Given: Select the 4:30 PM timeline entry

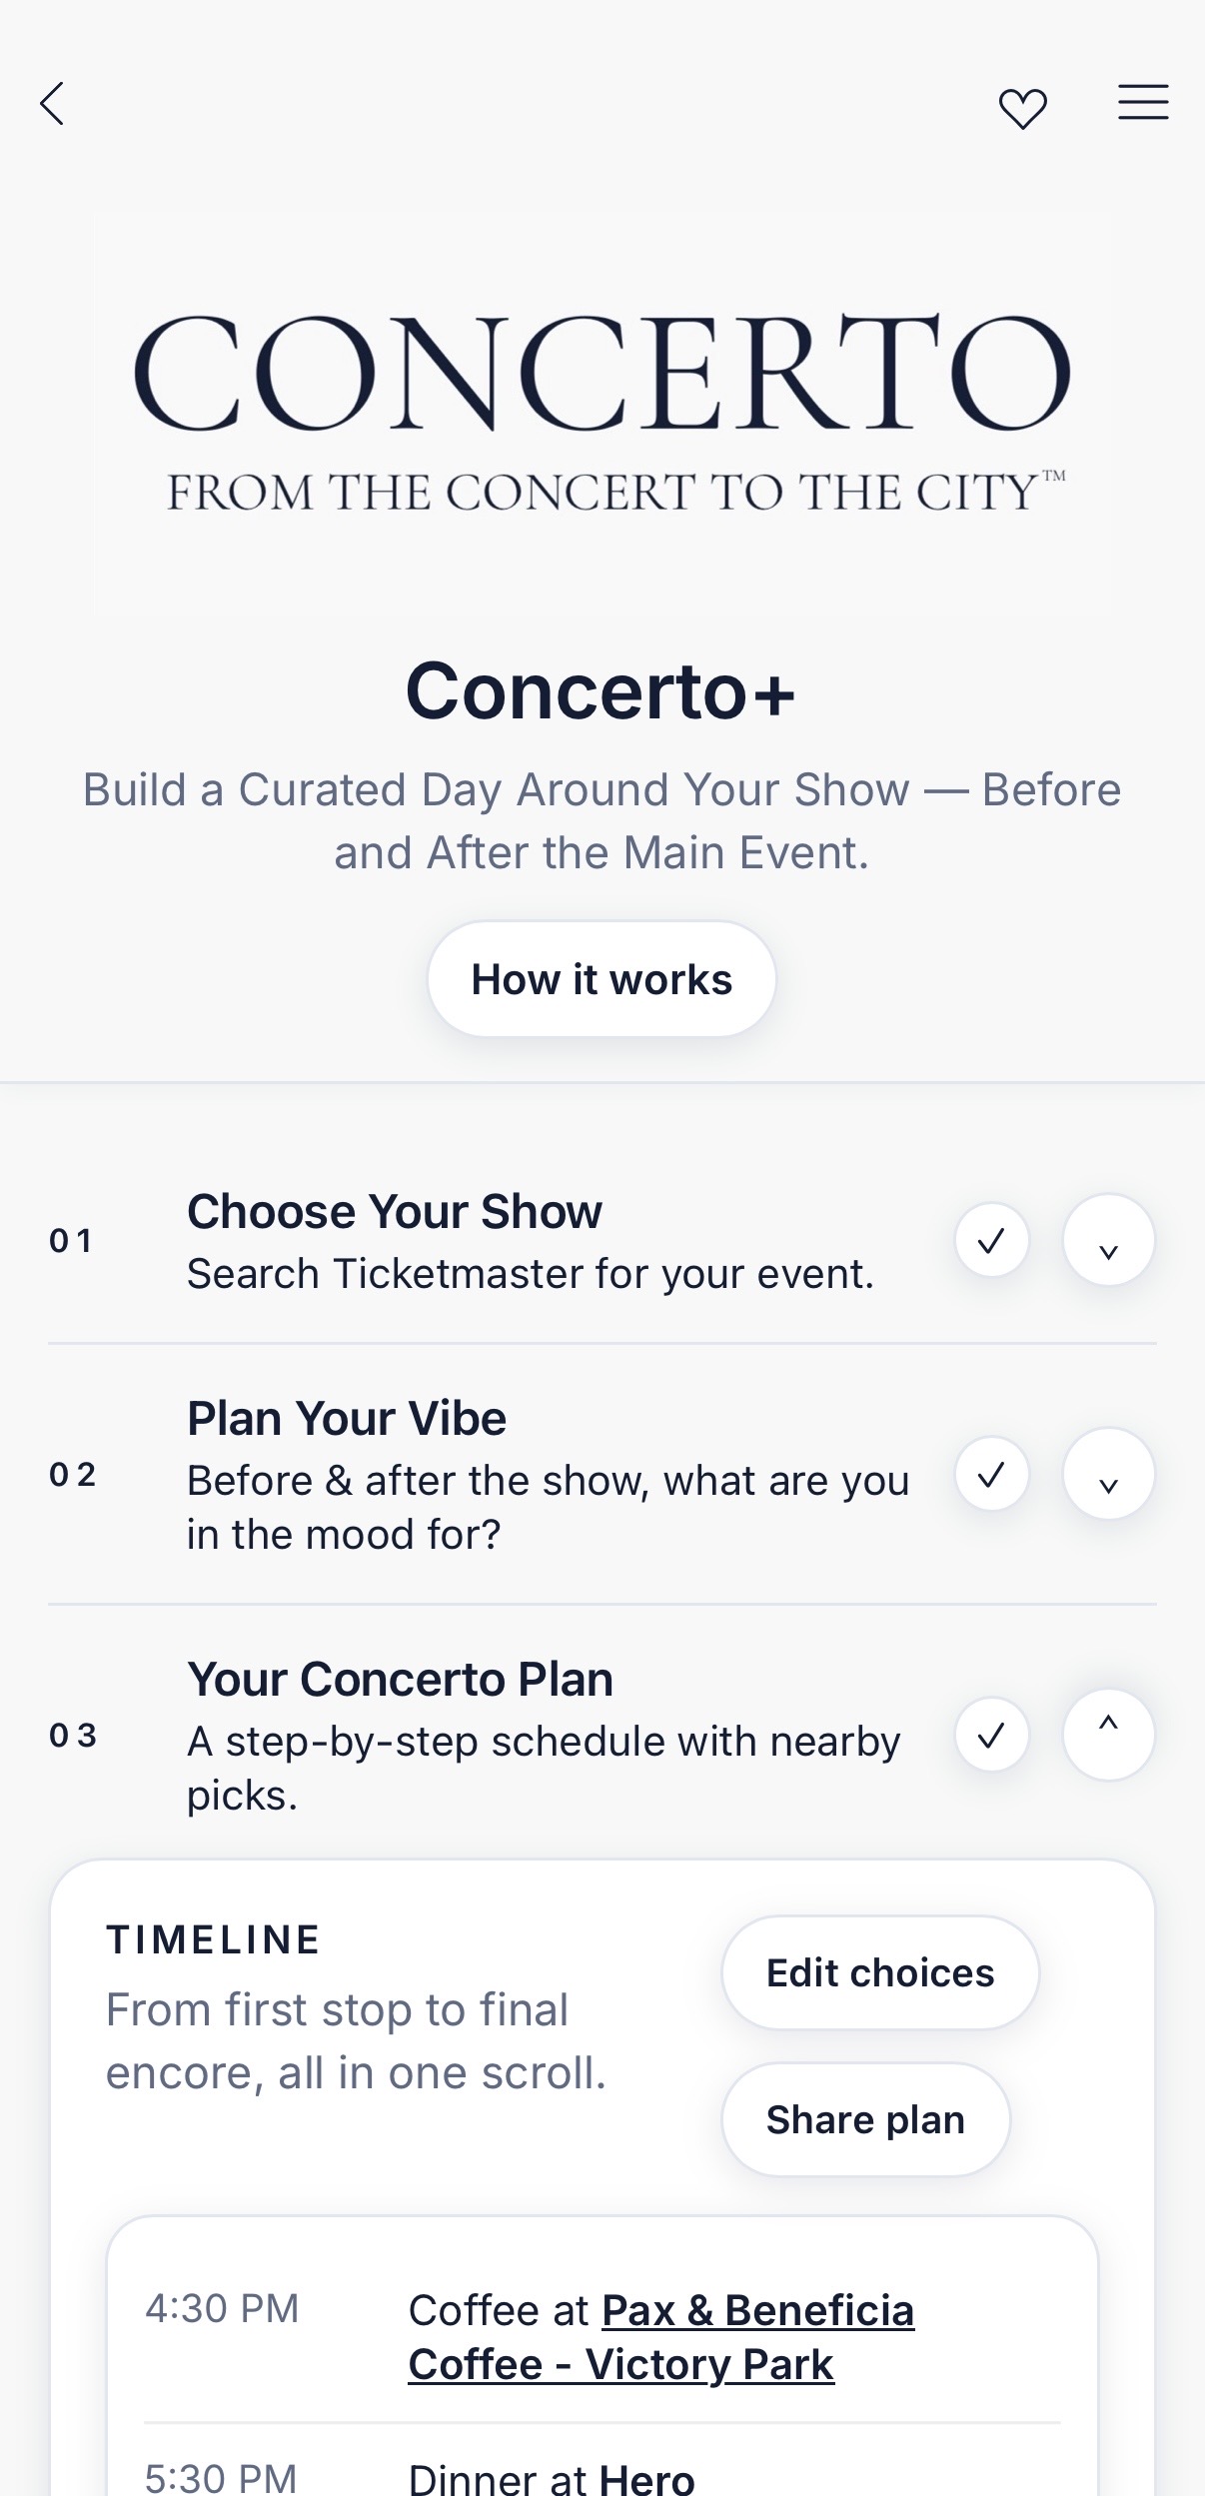Looking at the screenshot, I should (222, 2308).
